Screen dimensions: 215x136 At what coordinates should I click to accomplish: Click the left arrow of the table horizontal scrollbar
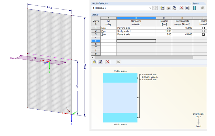(93, 58)
